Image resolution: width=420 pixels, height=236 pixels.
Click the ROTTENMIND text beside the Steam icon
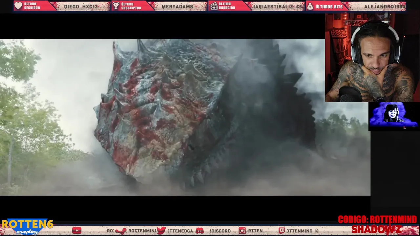click(142, 231)
